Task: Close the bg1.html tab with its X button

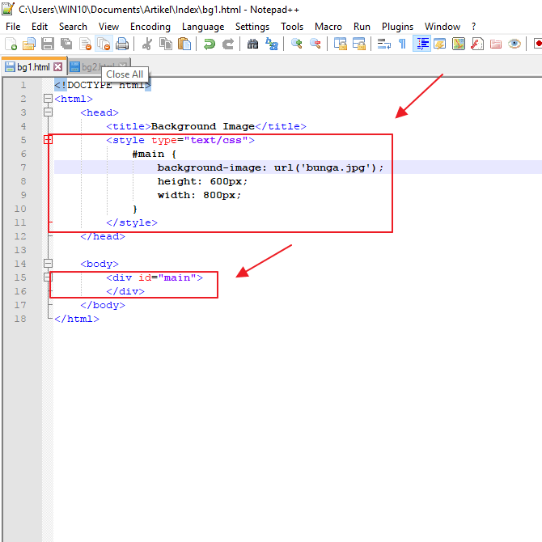Action: (x=57, y=66)
